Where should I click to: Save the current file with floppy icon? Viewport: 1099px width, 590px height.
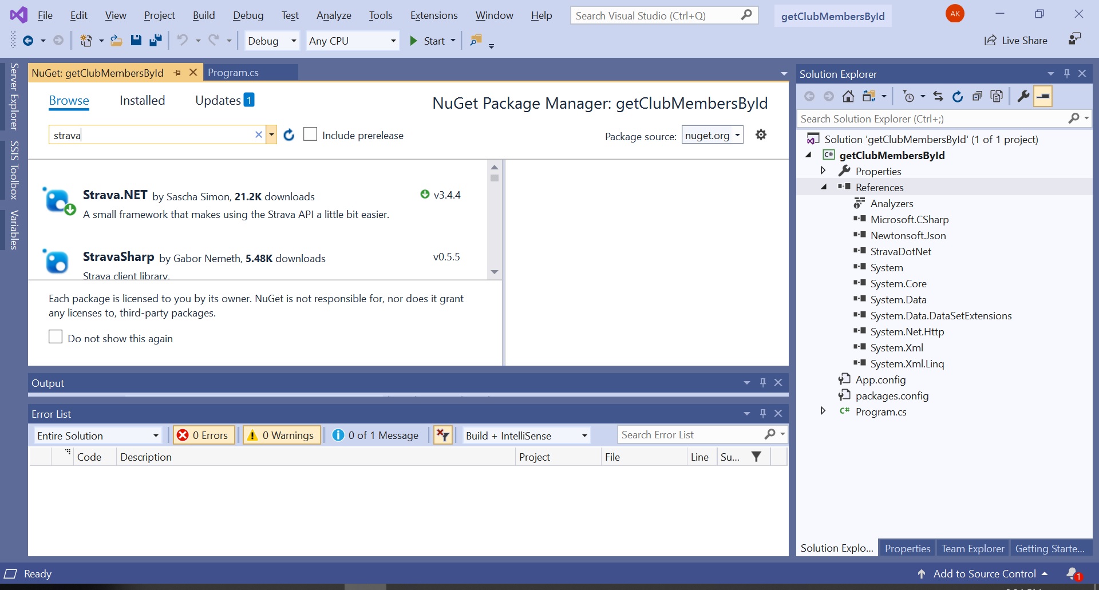(x=136, y=40)
